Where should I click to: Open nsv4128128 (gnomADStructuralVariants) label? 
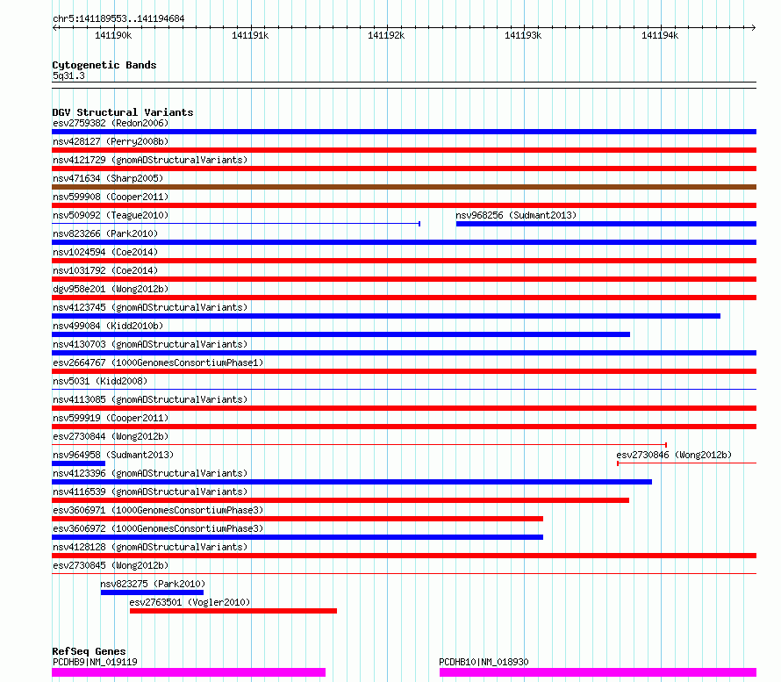click(x=150, y=547)
